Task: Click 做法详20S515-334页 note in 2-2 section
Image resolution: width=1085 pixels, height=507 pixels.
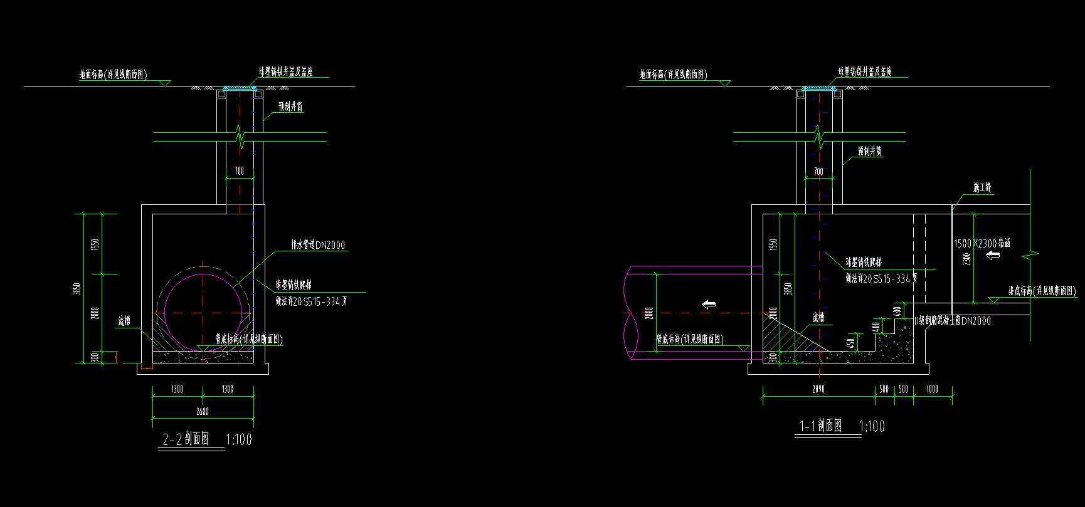Action: [x=312, y=301]
